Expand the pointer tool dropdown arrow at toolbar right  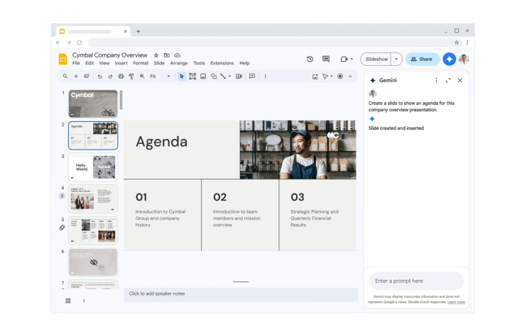(x=332, y=77)
